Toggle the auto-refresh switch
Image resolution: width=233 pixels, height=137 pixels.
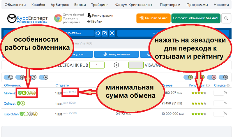(x=8, y=77)
